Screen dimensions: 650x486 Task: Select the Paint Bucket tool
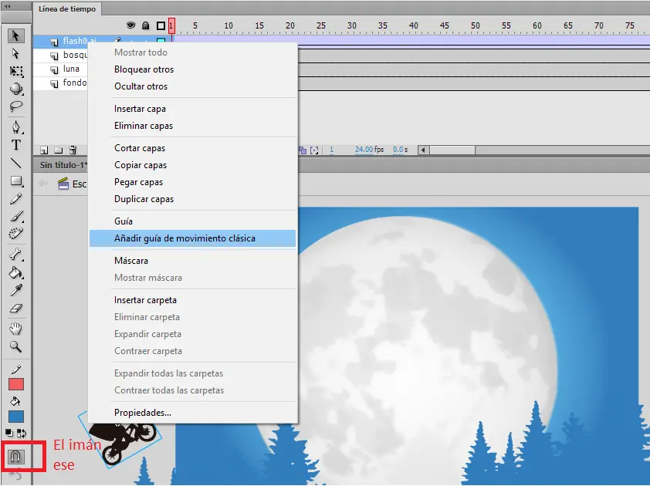[15, 272]
